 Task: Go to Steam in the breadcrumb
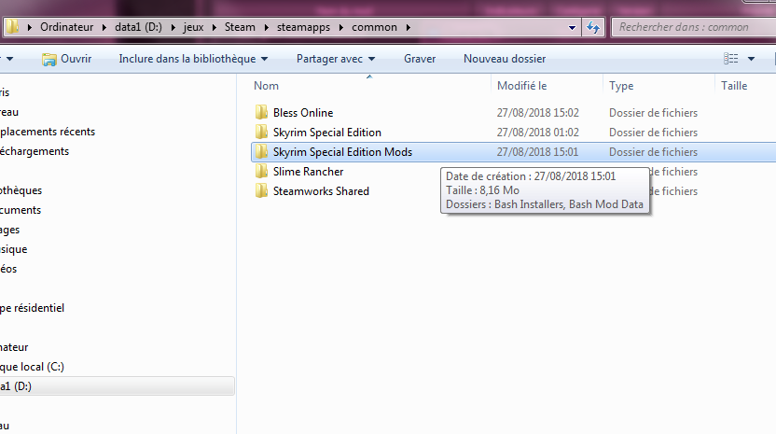(240, 27)
